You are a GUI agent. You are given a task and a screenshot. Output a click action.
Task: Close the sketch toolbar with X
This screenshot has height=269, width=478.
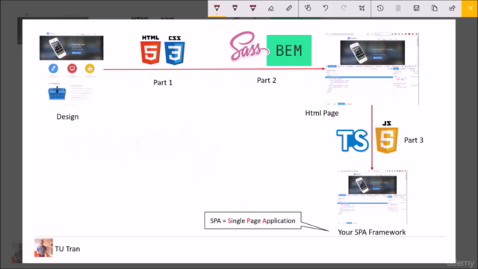point(470,8)
